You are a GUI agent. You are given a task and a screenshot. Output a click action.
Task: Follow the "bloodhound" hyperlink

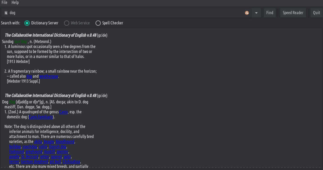coord(65,142)
